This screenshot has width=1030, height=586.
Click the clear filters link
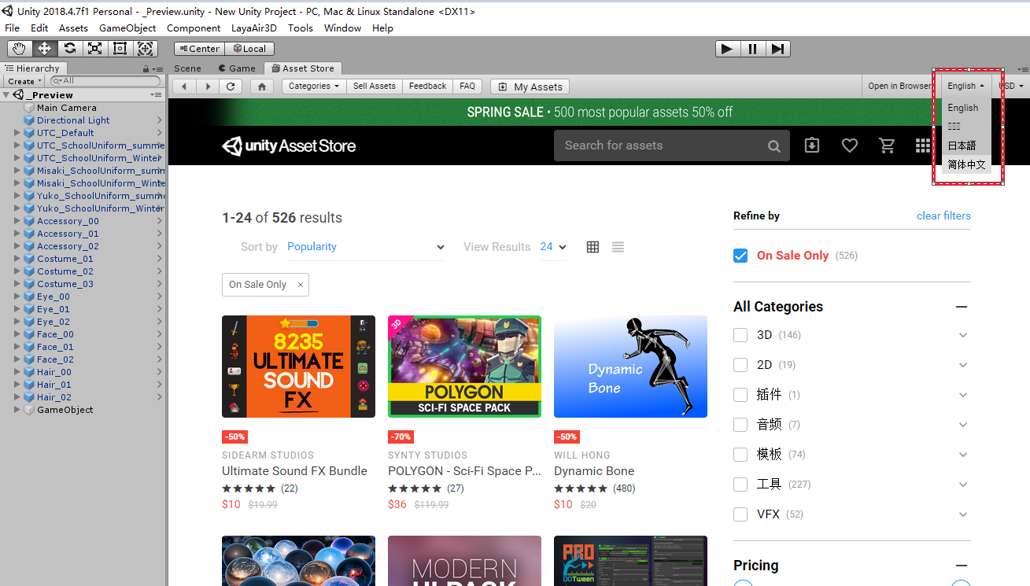(x=943, y=216)
